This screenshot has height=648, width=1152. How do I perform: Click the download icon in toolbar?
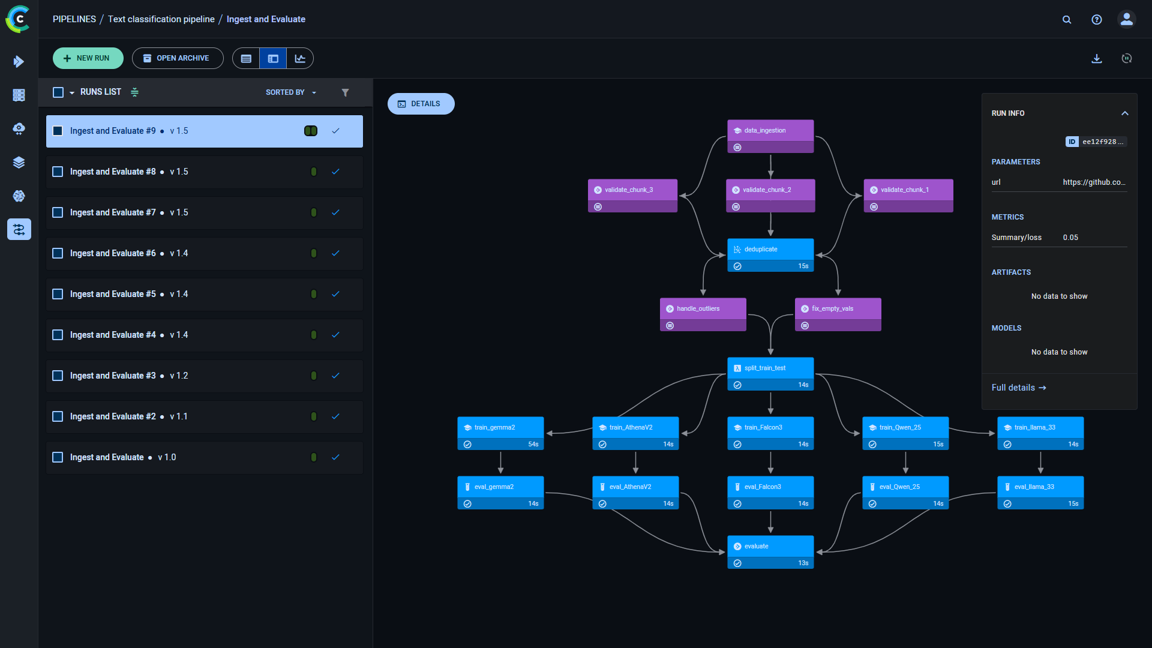[x=1097, y=59]
